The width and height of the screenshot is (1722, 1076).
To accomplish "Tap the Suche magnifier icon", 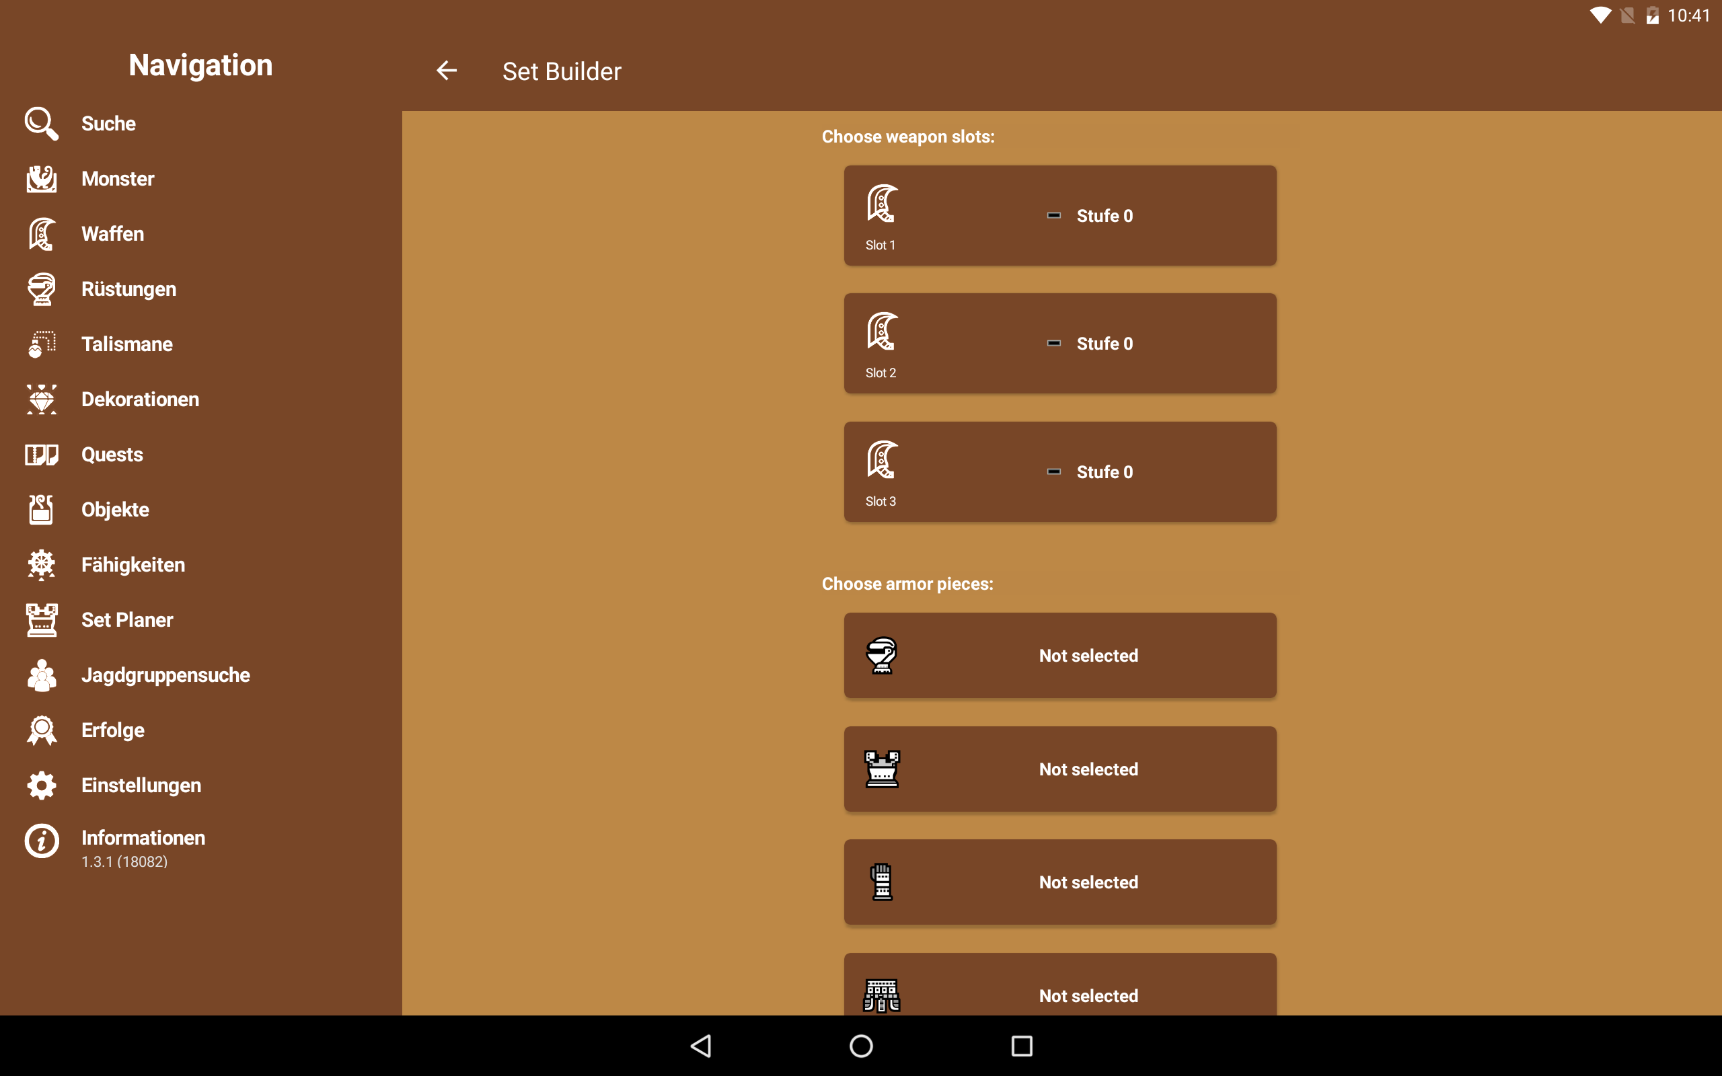I will coord(41,124).
